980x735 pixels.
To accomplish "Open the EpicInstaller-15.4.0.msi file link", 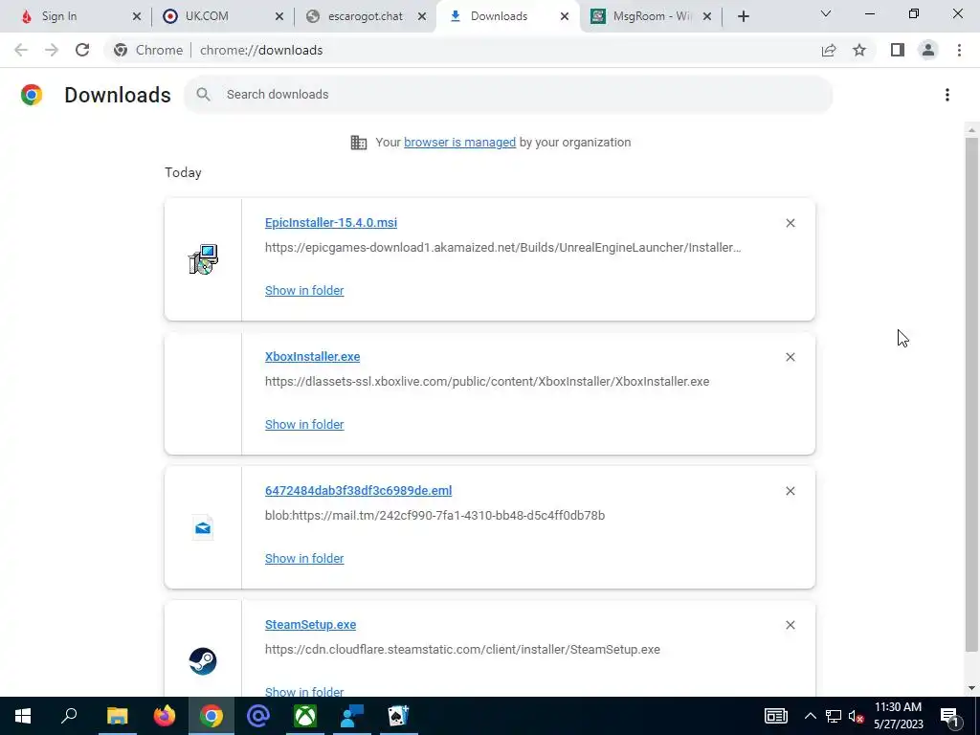I will point(330,222).
